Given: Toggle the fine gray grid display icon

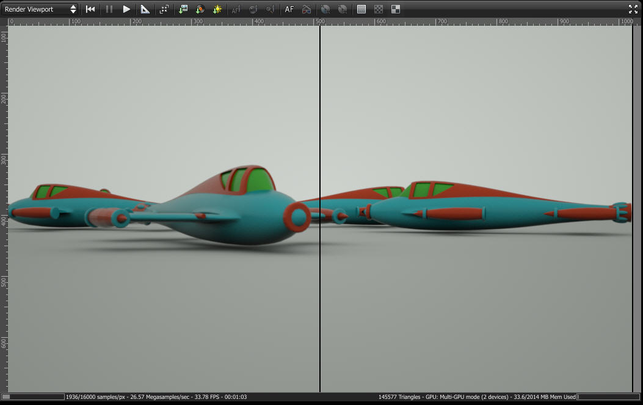Looking at the screenshot, I should (361, 9).
